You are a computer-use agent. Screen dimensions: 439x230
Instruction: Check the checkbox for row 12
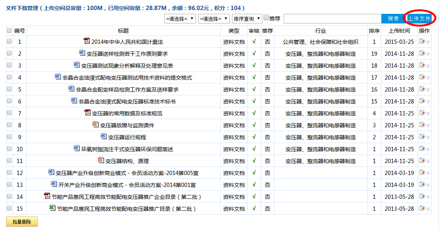pyautogui.click(x=9, y=173)
